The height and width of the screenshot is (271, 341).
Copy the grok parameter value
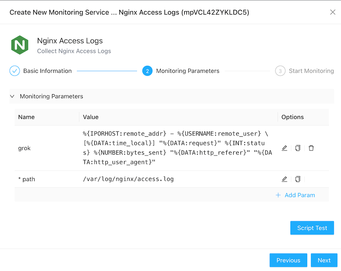[x=298, y=148]
